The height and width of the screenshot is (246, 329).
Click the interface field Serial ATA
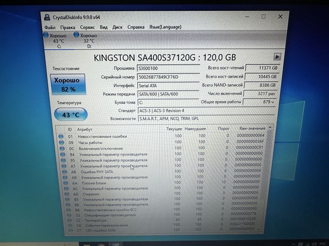pos(168,85)
